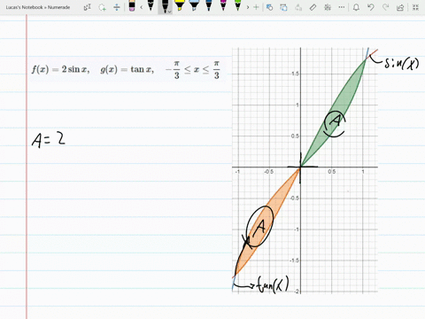Share this notebook page
The image size is (425, 319).
point(400,7)
